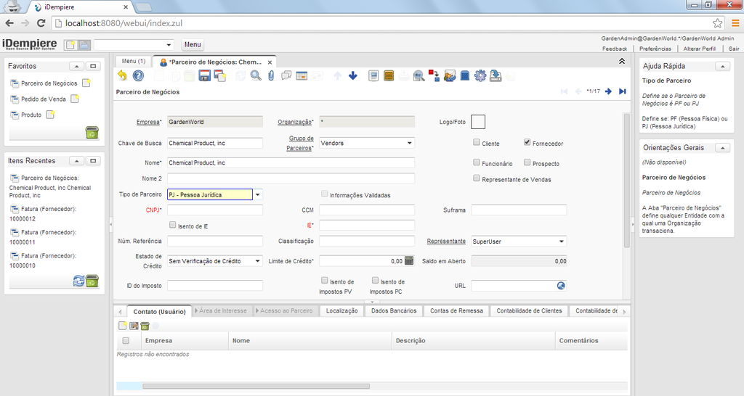744x396 pixels.
Task: Switch to the Localização tab
Action: [x=341, y=310]
